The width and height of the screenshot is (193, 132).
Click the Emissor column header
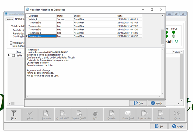coord(95,16)
